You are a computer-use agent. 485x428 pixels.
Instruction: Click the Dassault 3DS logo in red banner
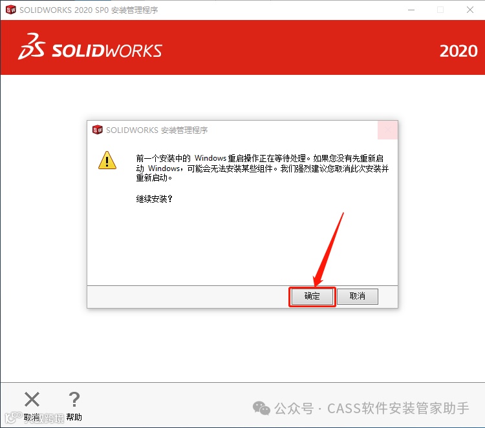pyautogui.click(x=32, y=46)
